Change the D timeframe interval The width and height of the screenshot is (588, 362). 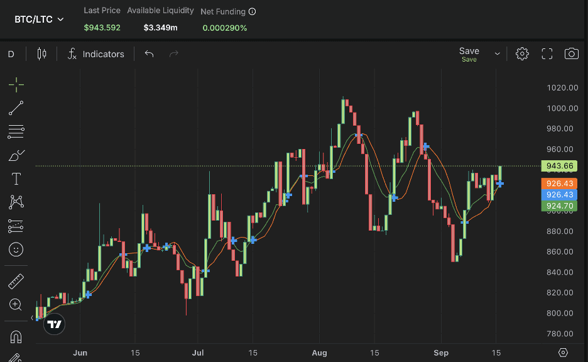[x=11, y=54]
